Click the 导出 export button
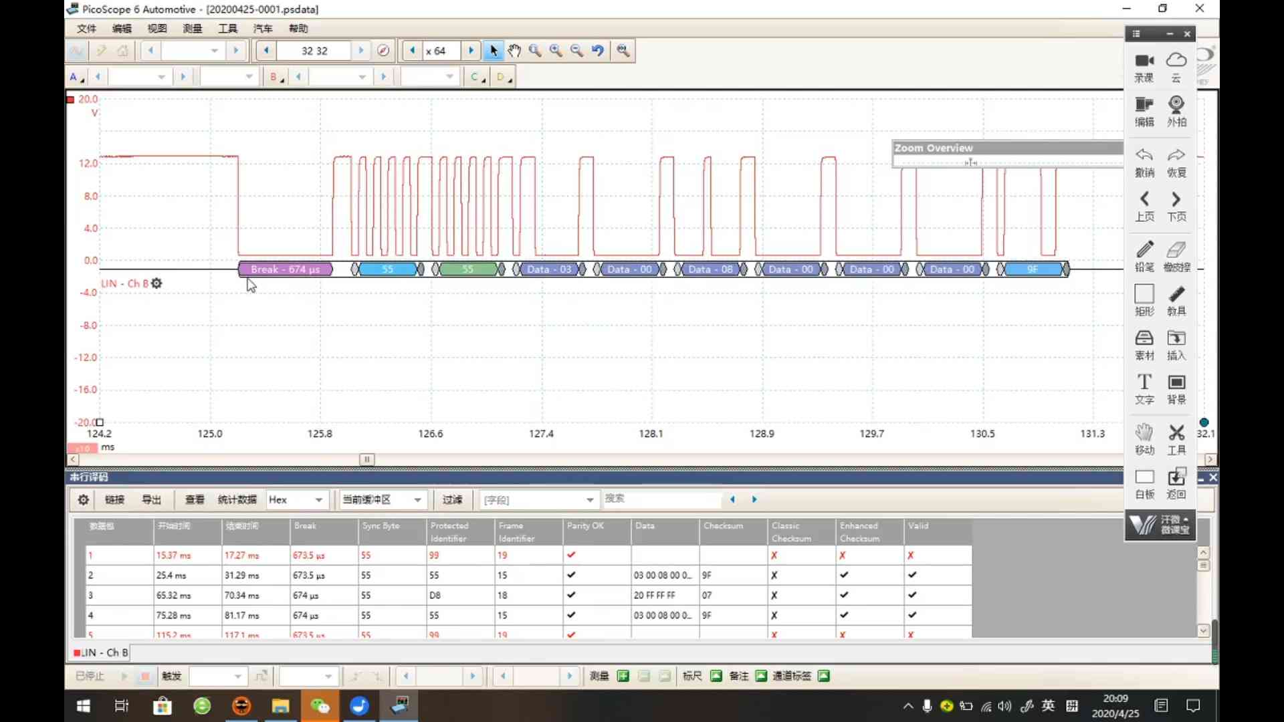1284x722 pixels. (152, 500)
